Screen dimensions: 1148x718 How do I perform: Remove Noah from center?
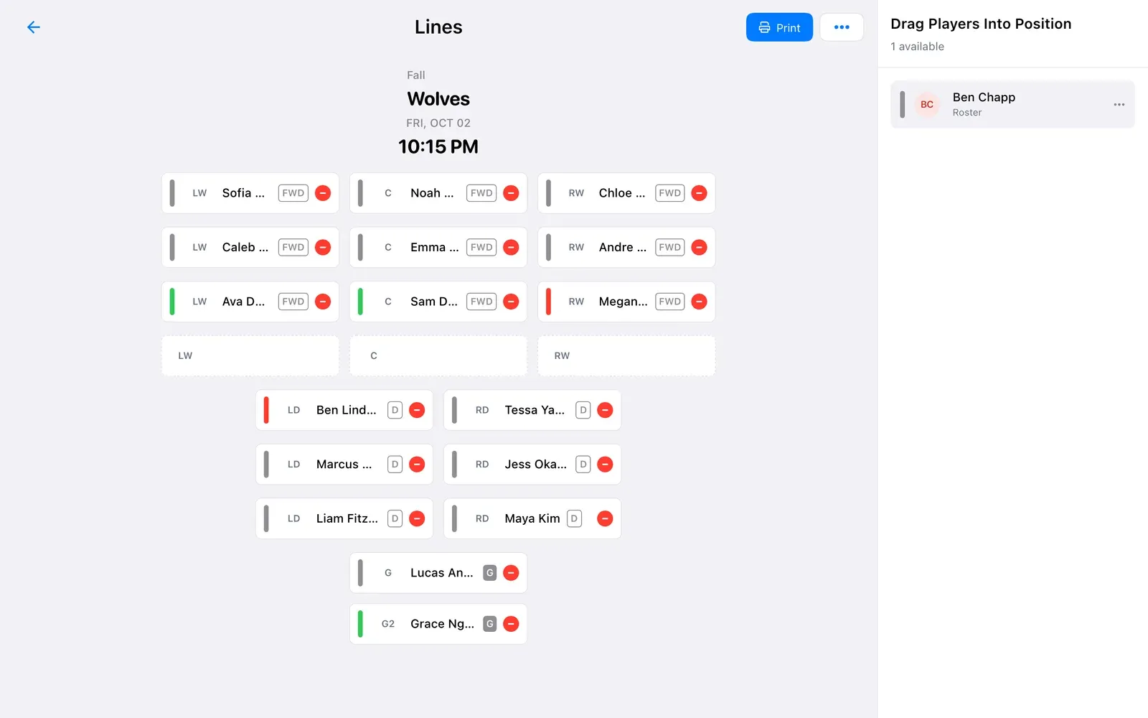[x=511, y=193]
